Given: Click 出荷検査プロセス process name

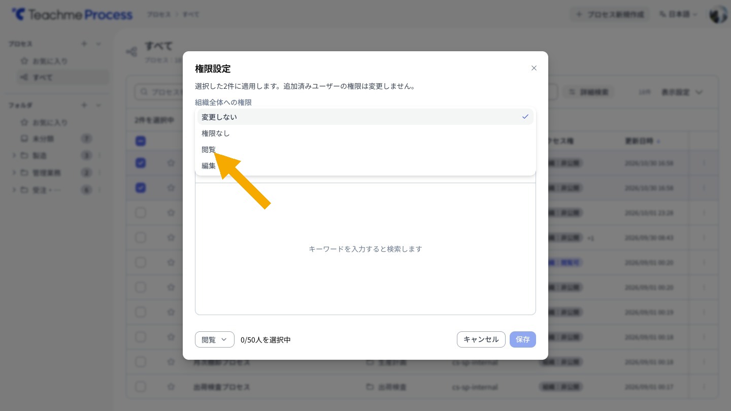Looking at the screenshot, I should 222,387.
